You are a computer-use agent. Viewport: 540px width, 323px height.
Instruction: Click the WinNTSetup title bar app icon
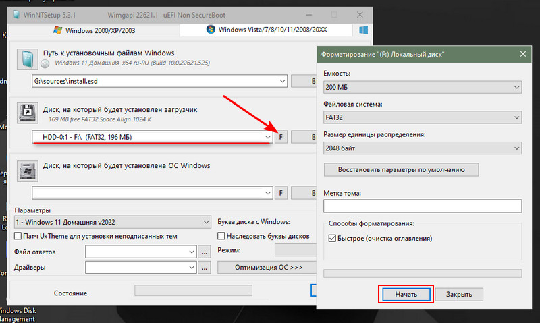16,15
